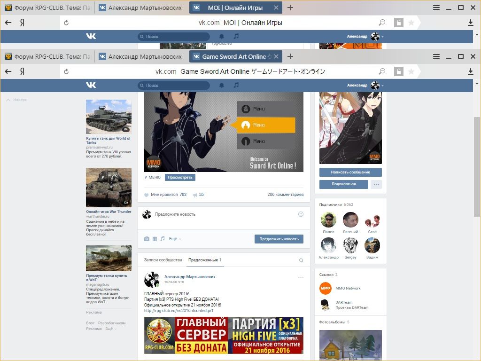The width and height of the screenshot is (481, 361).
Task: Click front window vertical scrollbar thumb
Action: pos(477,167)
